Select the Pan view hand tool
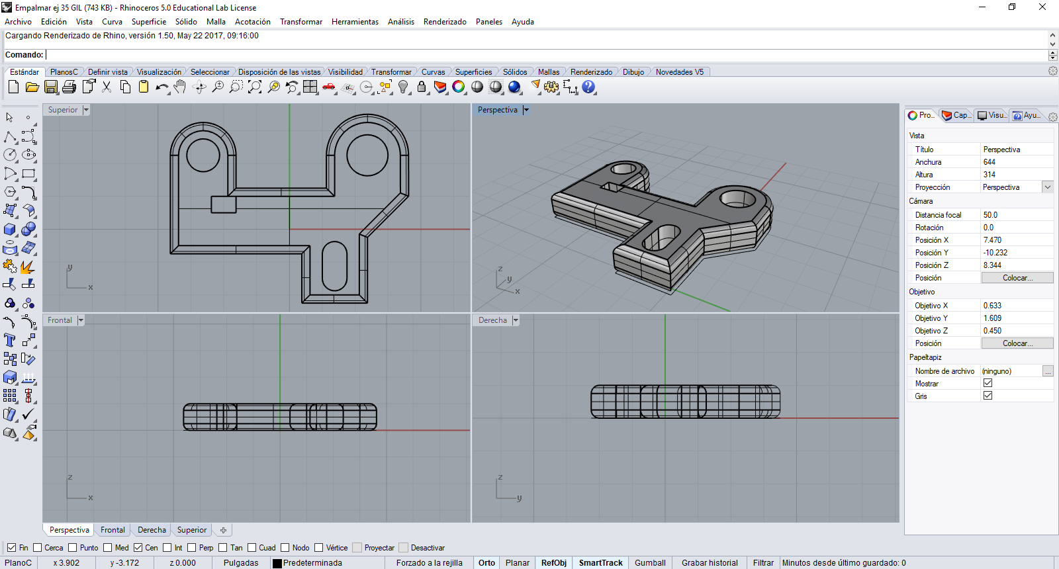1059x569 pixels. (180, 87)
